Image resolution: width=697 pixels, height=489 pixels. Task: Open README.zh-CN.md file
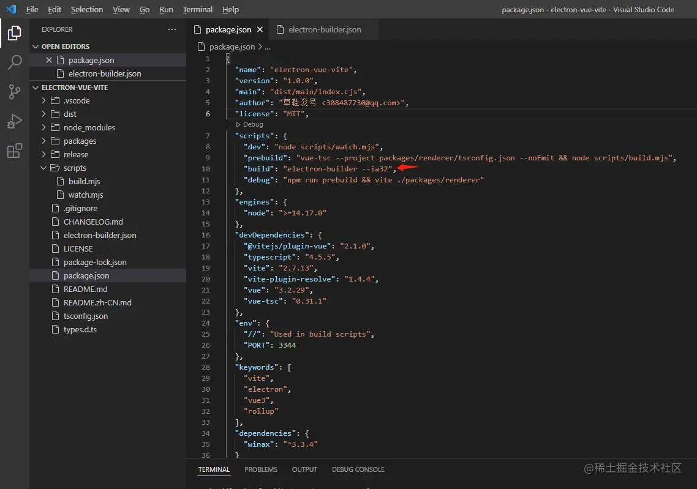[x=108, y=302]
